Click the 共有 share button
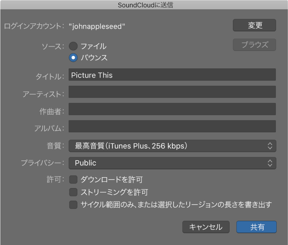This screenshot has height=245, width=288. [x=256, y=227]
